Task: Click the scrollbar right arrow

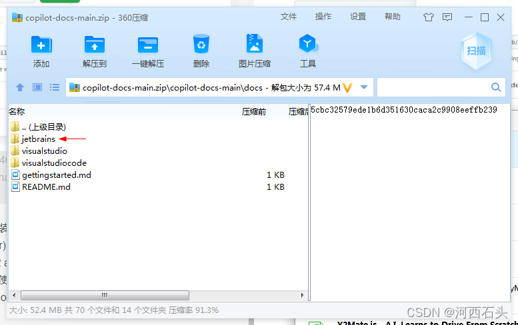Action: click(x=302, y=295)
